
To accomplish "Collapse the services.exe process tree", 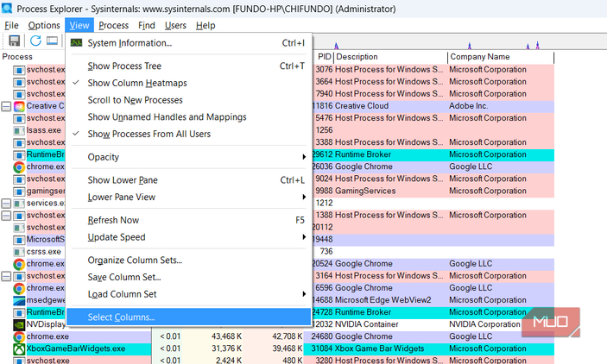I will 6,204.
